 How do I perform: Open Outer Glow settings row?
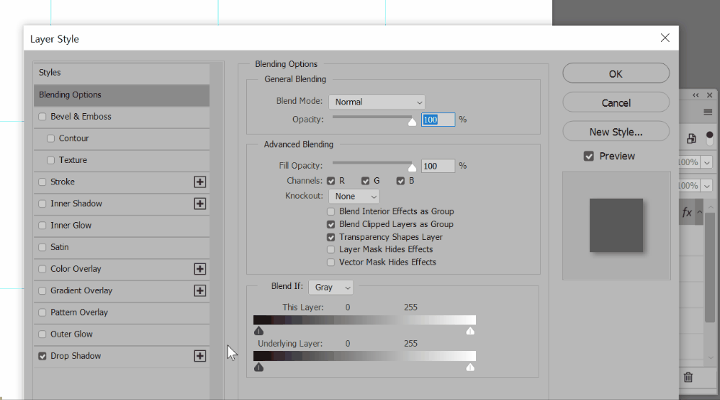122,334
